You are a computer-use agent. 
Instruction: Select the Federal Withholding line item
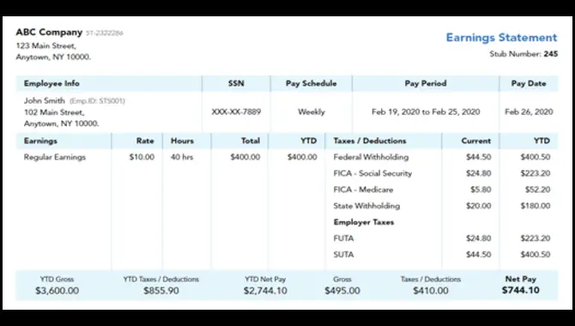tap(371, 157)
